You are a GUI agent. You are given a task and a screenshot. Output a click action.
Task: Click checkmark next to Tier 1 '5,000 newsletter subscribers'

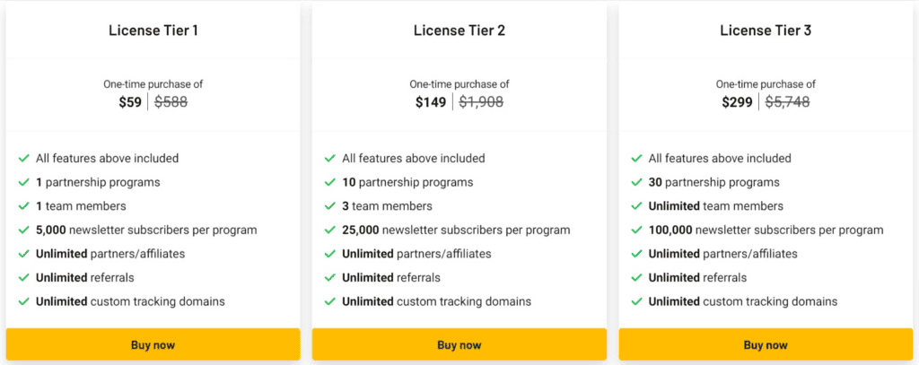24,230
